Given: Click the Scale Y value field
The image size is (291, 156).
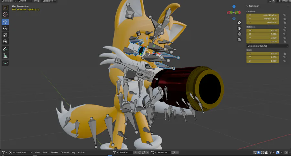Looking at the screenshot, I should pyautogui.click(x=263, y=57).
